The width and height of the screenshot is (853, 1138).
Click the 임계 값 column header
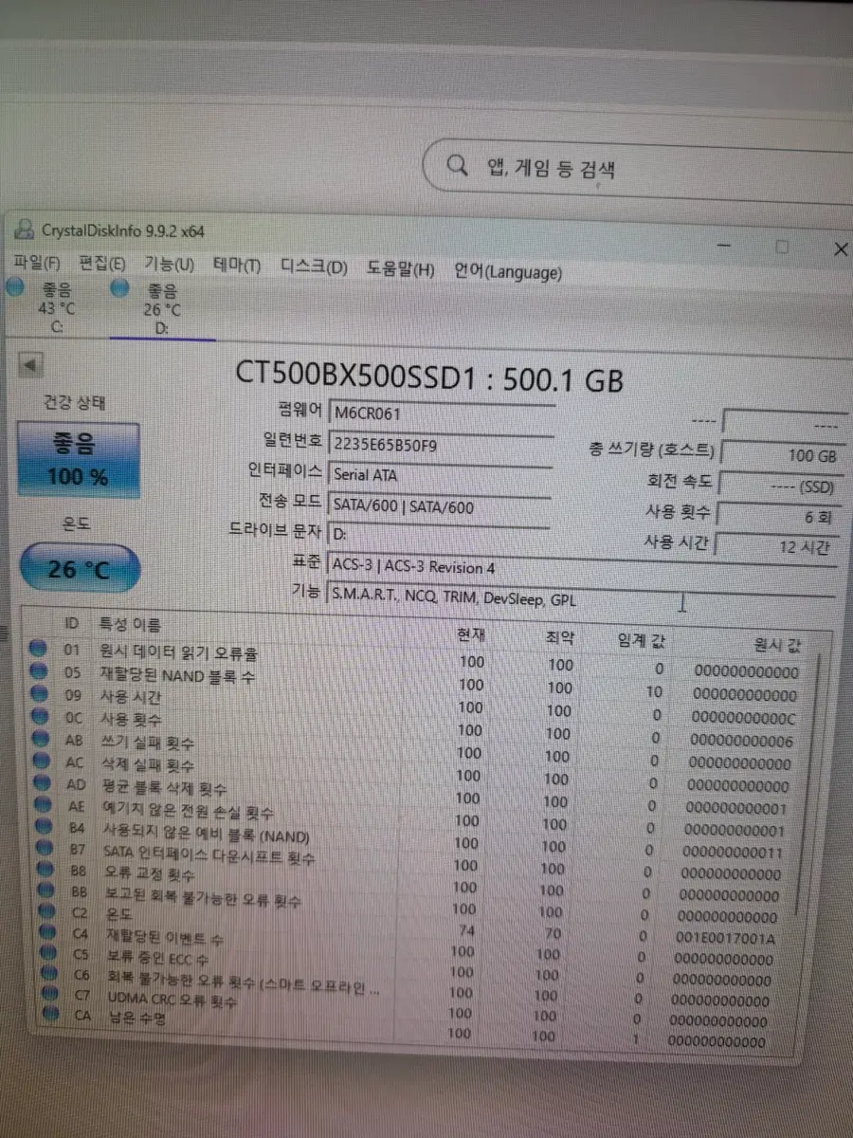point(640,641)
